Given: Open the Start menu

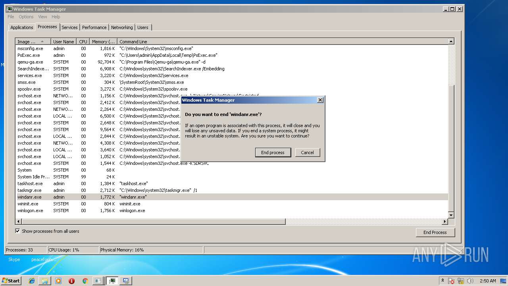Looking at the screenshot, I should (11, 280).
